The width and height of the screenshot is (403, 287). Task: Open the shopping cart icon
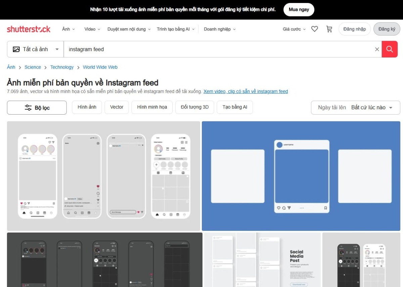[329, 29]
